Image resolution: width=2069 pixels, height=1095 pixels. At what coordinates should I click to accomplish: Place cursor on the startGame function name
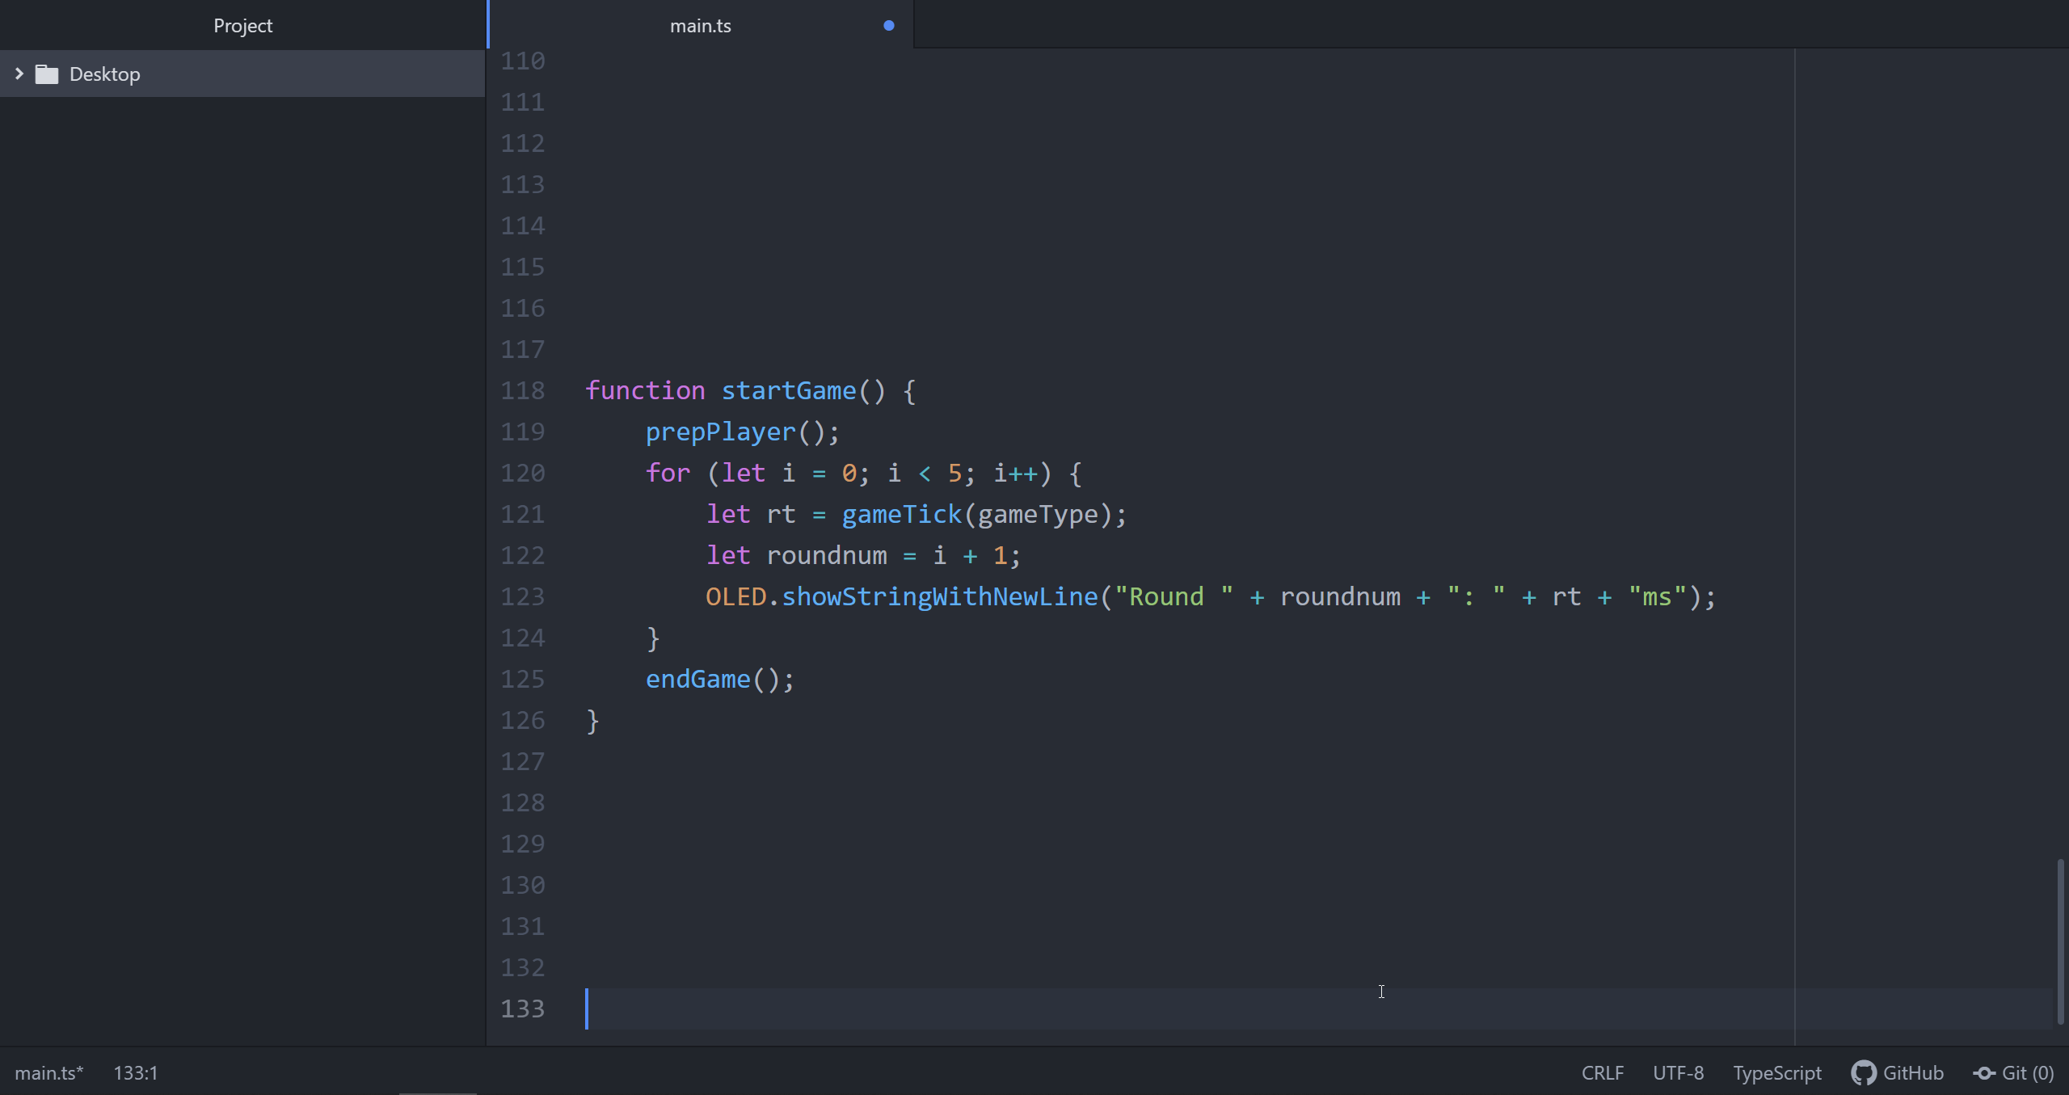pyautogui.click(x=788, y=390)
